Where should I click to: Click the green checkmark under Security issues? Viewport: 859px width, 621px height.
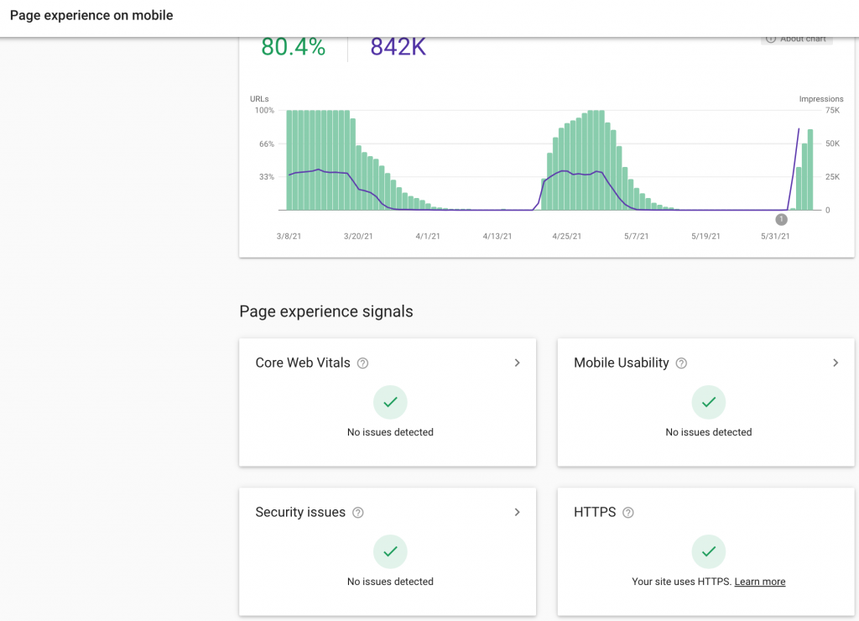[390, 552]
